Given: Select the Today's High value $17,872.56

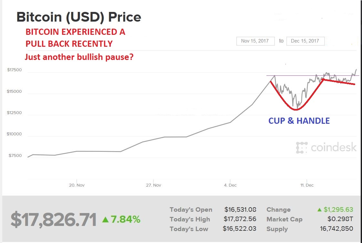Looking at the screenshot, I should click(x=240, y=219).
